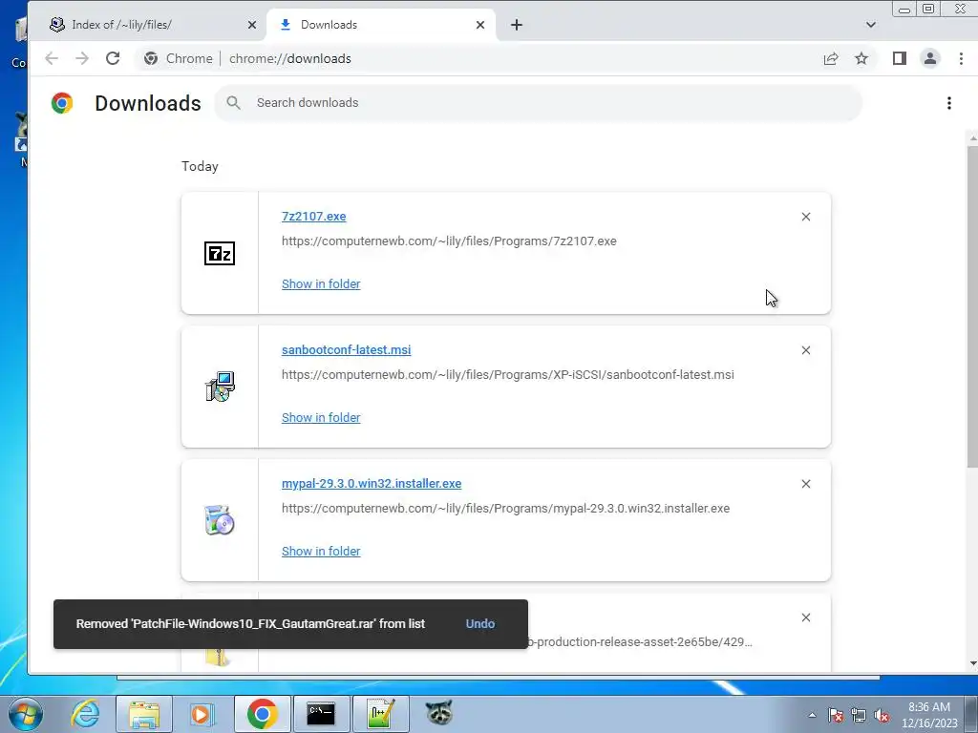Open Notepad++ from the taskbar
The width and height of the screenshot is (978, 733).
pyautogui.click(x=380, y=714)
